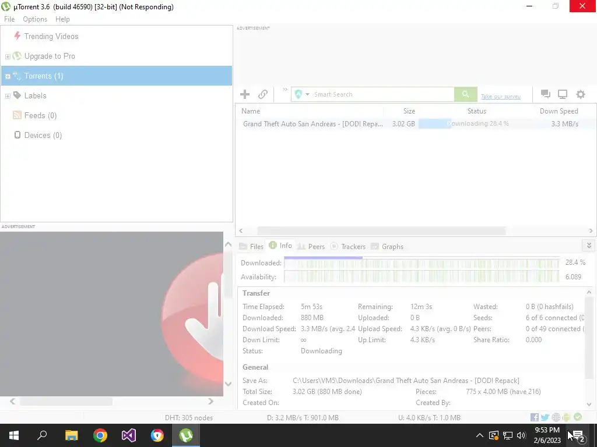The width and height of the screenshot is (597, 447).
Task: Open Devices (0) in the sidebar
Action: [x=43, y=135]
